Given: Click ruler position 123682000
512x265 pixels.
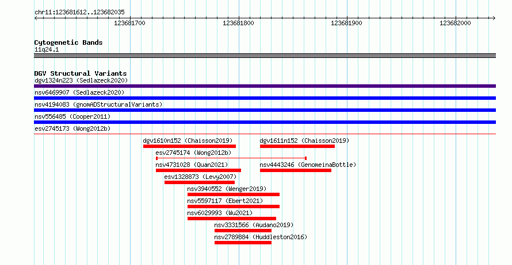Looking at the screenshot, I should 455,23.
